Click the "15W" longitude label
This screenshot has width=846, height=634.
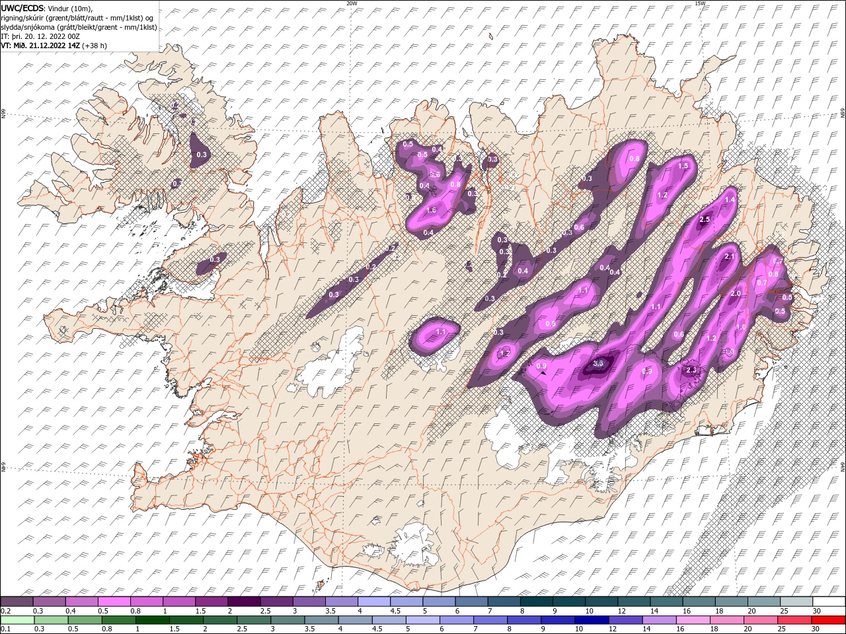tap(700, 3)
